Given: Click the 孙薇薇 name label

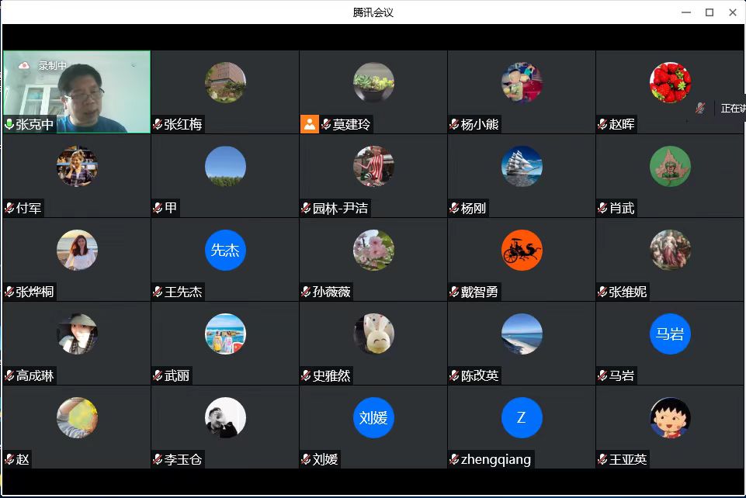Looking at the screenshot, I should pyautogui.click(x=331, y=292).
